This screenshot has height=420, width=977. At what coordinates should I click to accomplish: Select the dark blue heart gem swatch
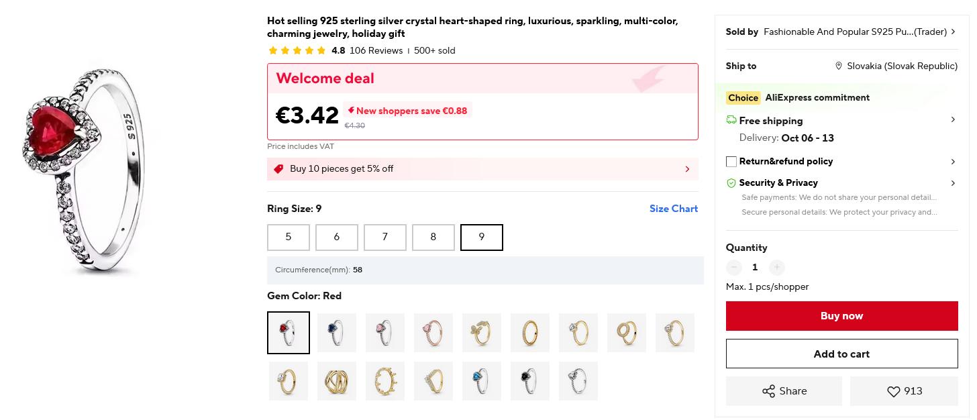click(337, 332)
